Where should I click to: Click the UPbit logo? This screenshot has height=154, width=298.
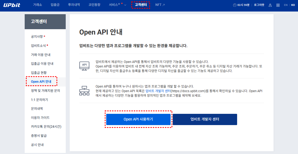(12, 5)
